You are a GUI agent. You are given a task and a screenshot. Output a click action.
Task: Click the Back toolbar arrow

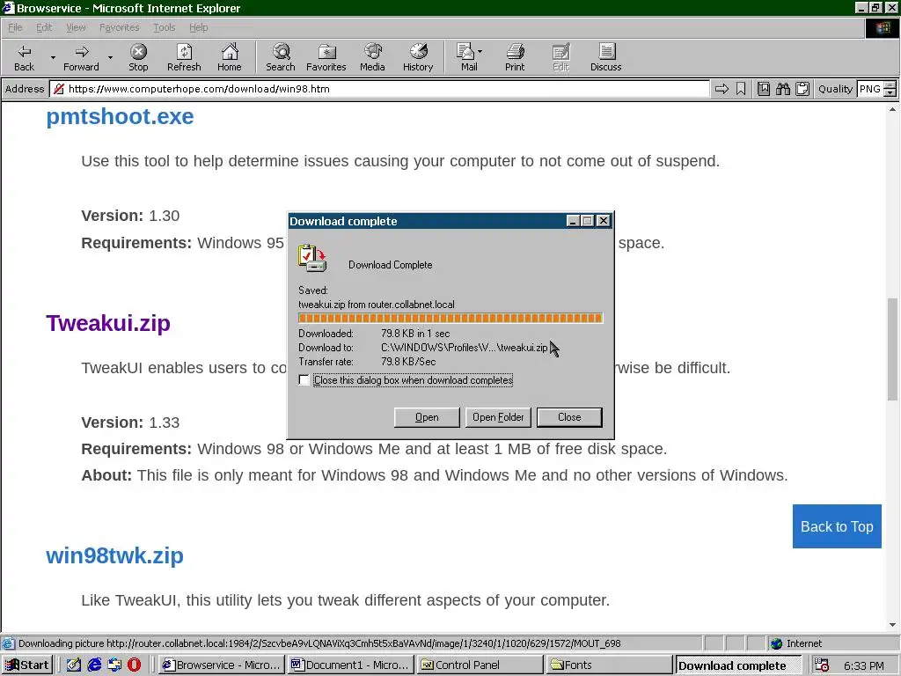pyautogui.click(x=24, y=57)
